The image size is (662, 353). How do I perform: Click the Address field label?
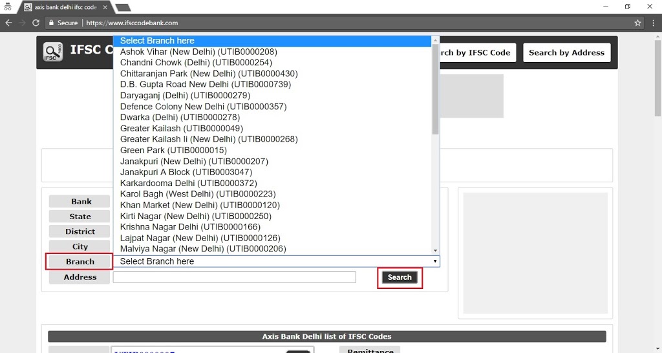[80, 277]
